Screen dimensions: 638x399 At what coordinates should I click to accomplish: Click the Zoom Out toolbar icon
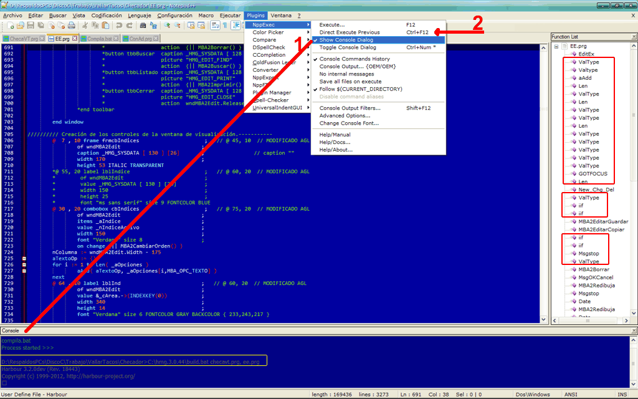177,26
